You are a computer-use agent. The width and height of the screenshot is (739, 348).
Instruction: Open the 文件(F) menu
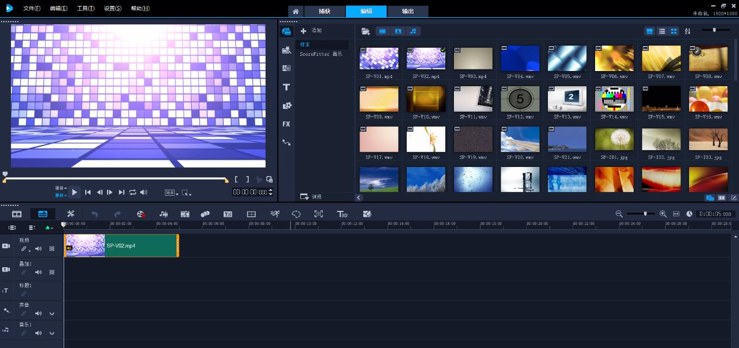point(31,9)
